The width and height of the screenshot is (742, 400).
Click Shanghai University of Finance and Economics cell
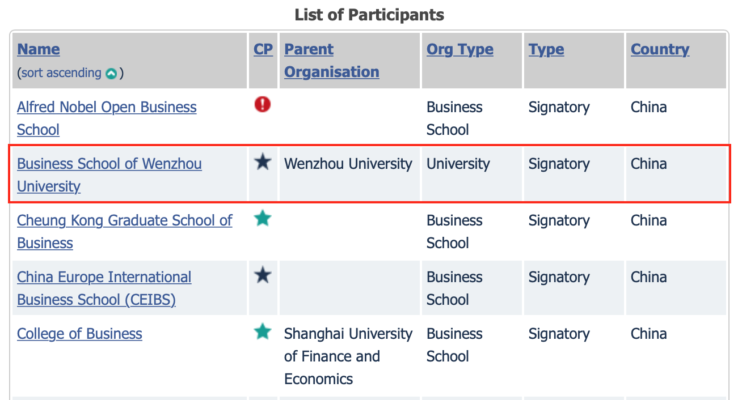348,356
